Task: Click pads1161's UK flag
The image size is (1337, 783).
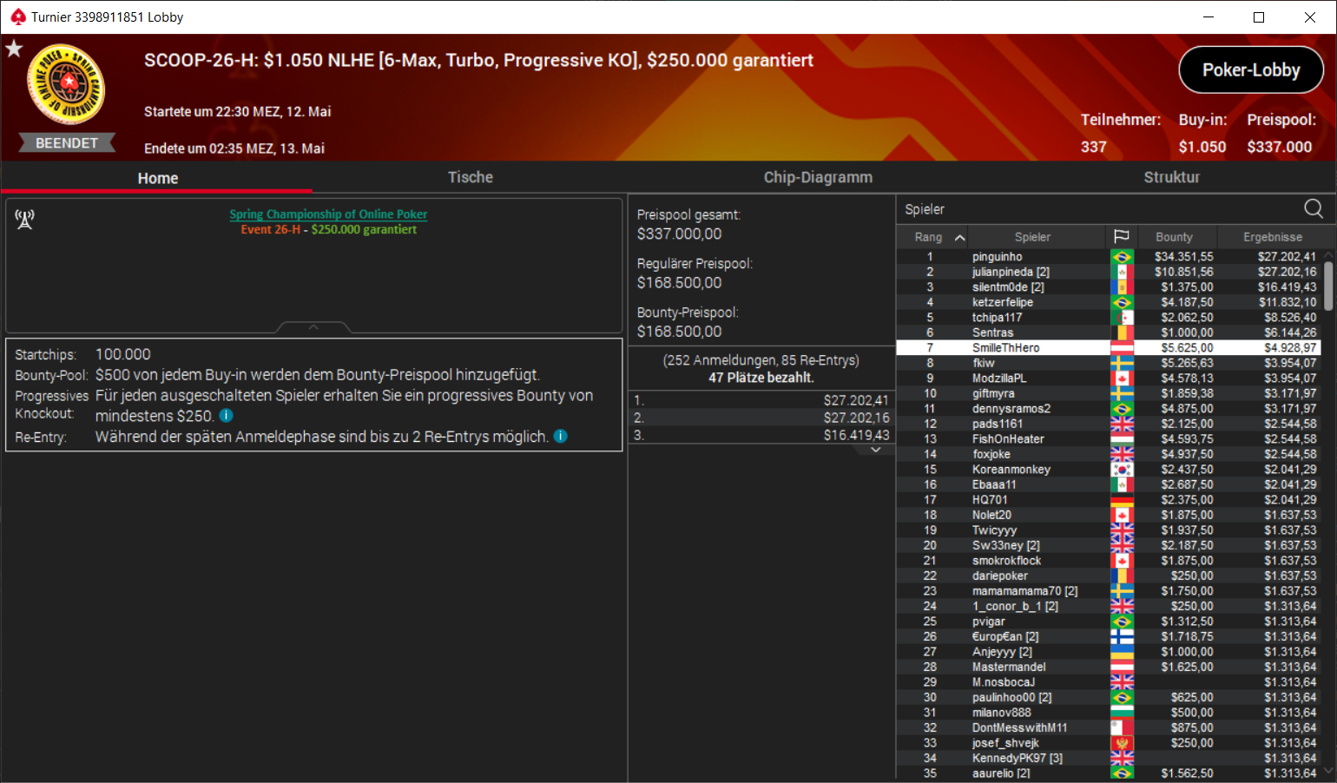Action: pyautogui.click(x=1122, y=424)
